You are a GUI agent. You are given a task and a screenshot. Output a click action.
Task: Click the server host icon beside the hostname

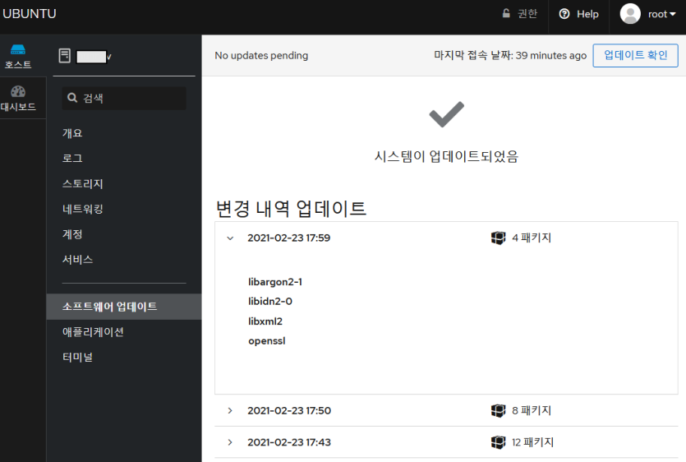click(65, 56)
